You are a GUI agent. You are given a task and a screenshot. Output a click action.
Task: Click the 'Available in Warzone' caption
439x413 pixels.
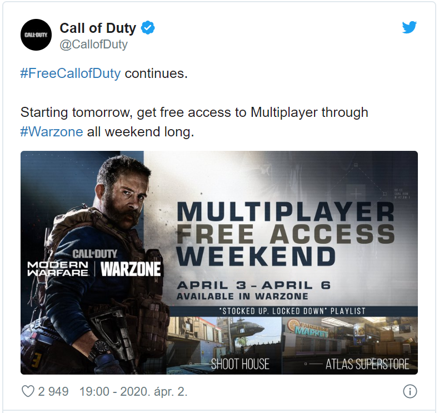point(242,296)
